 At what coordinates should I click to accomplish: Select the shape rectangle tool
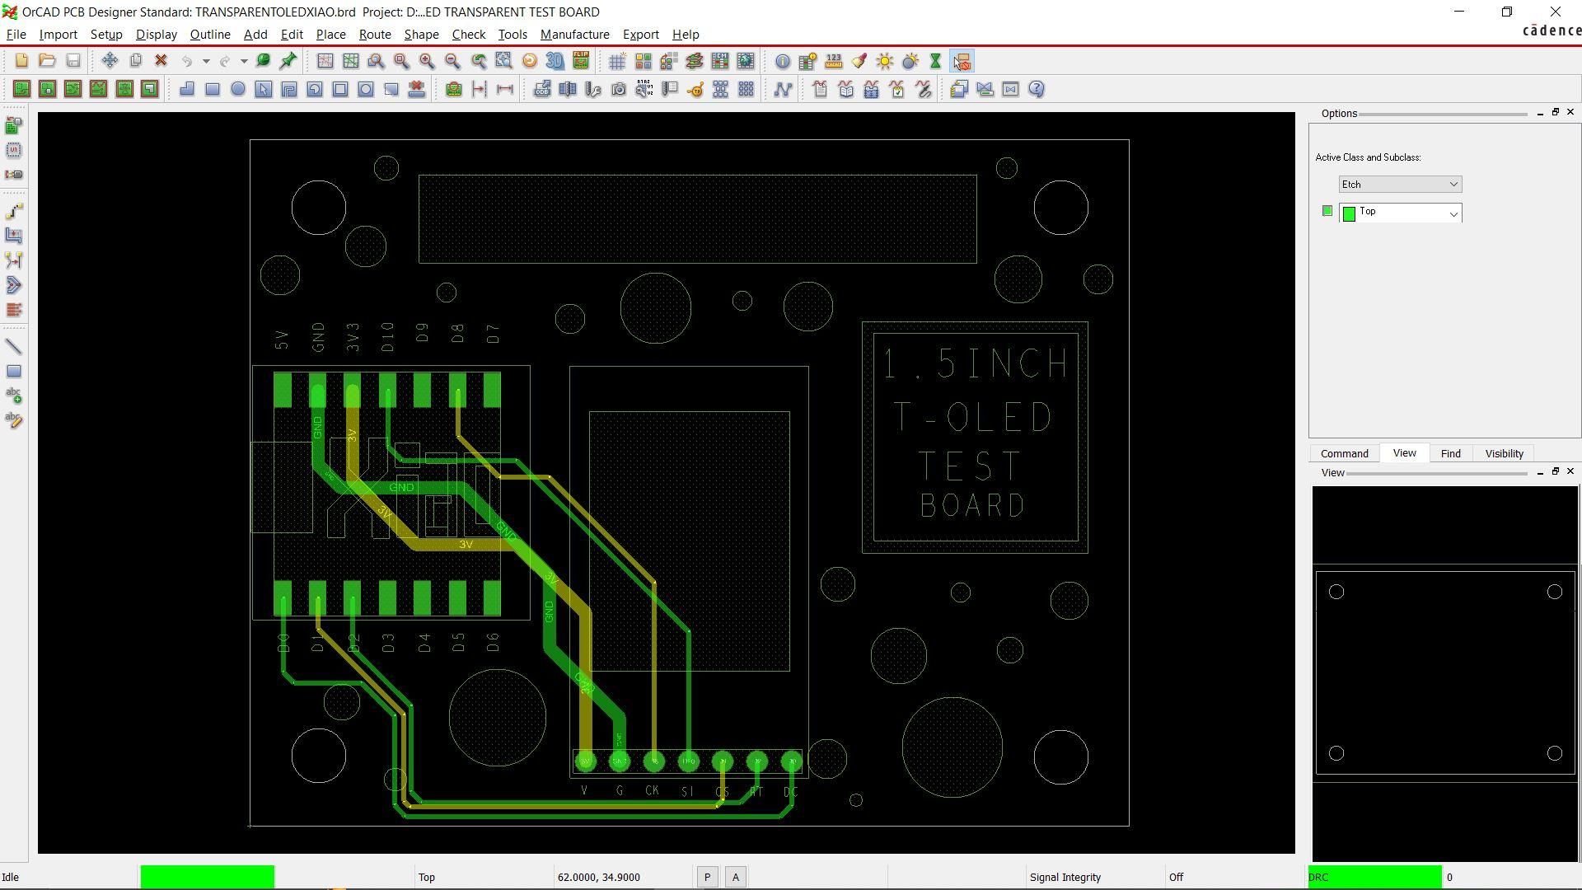(x=213, y=89)
